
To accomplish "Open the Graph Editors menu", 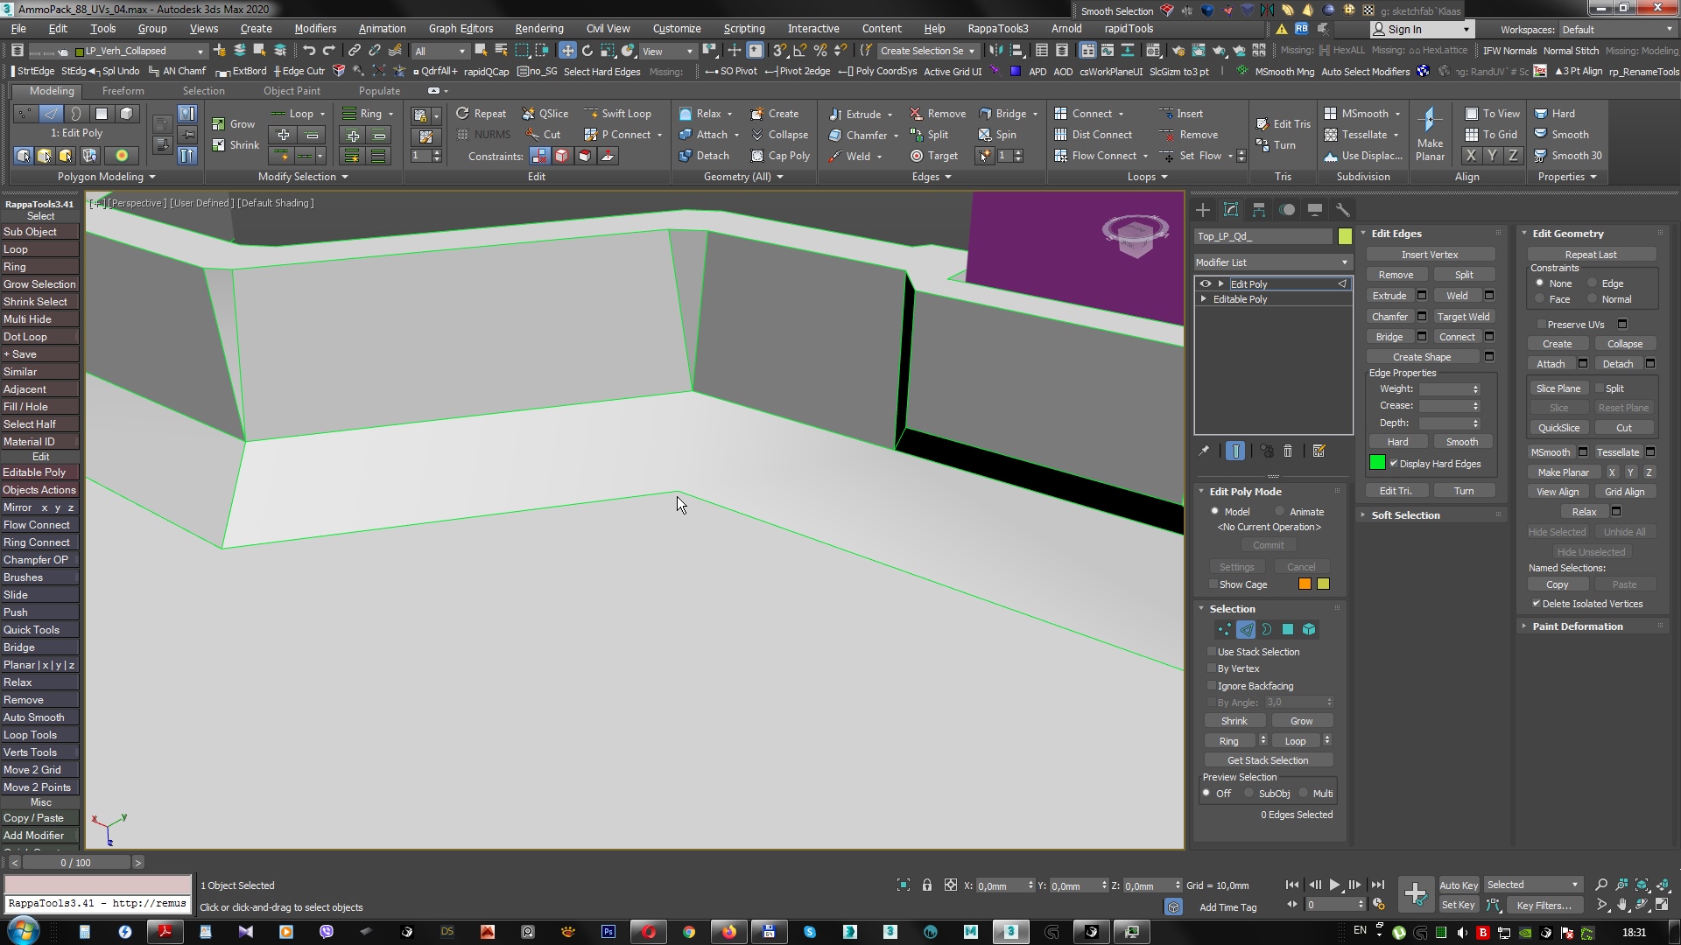I will (x=461, y=29).
